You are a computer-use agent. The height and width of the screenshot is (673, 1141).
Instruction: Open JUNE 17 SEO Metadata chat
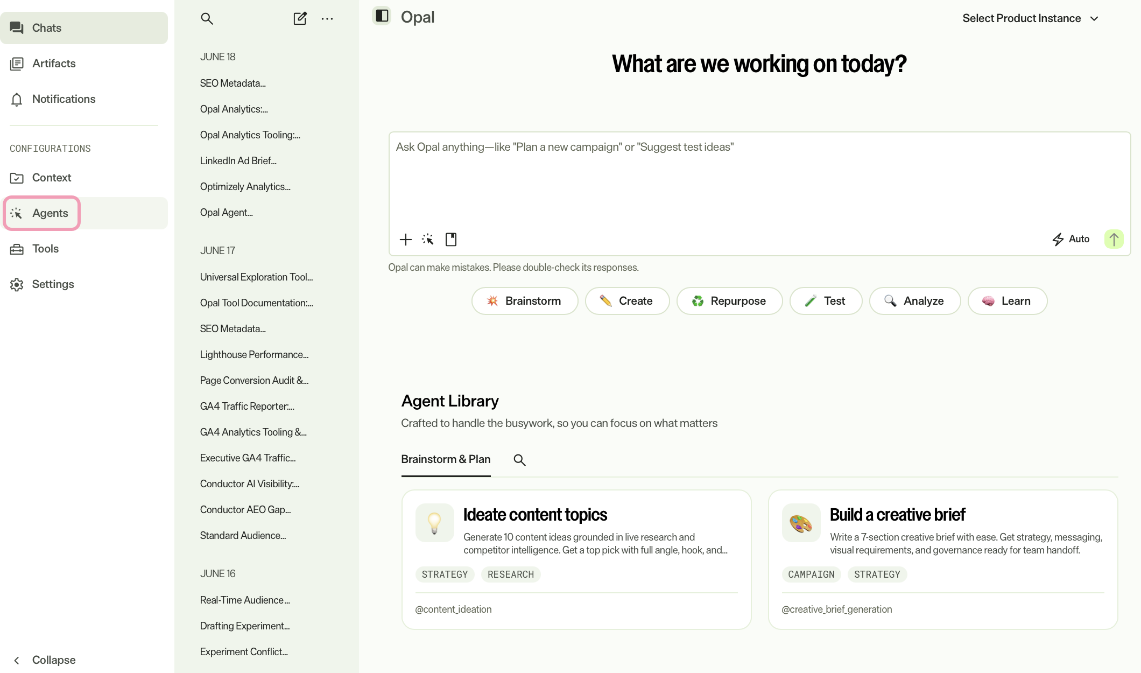(233, 329)
